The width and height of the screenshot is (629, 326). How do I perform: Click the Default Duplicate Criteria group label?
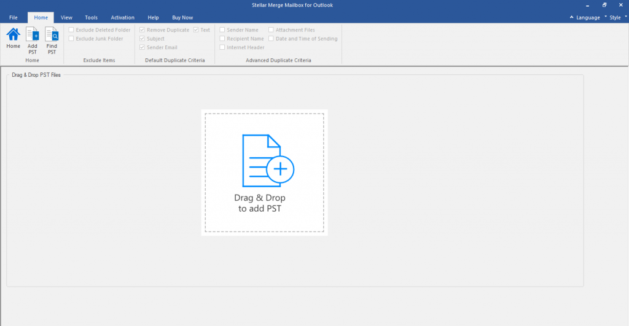click(x=175, y=60)
